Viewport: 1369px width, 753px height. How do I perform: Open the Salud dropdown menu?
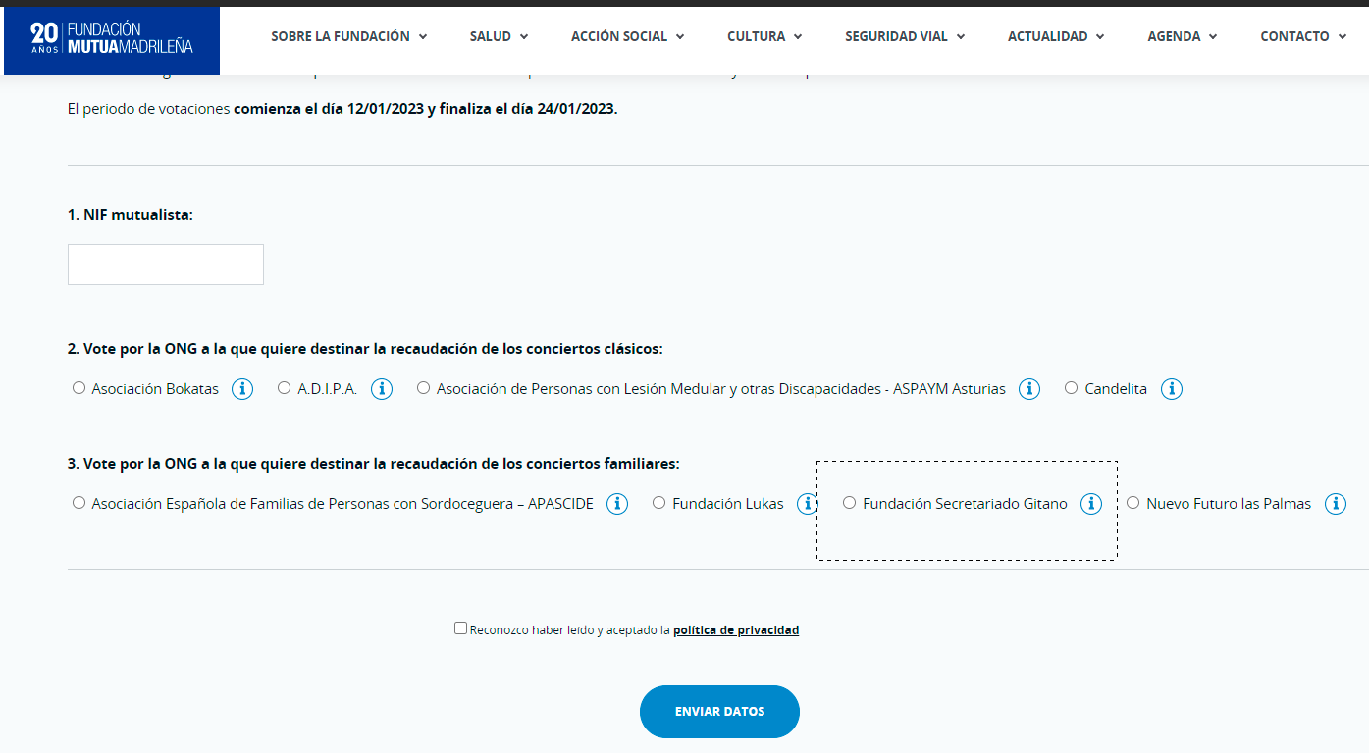(x=500, y=36)
